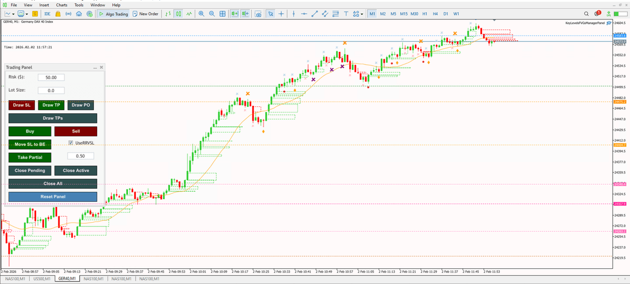Click the Risk ($) input field
Image resolution: width=630 pixels, height=284 pixels.
51,77
